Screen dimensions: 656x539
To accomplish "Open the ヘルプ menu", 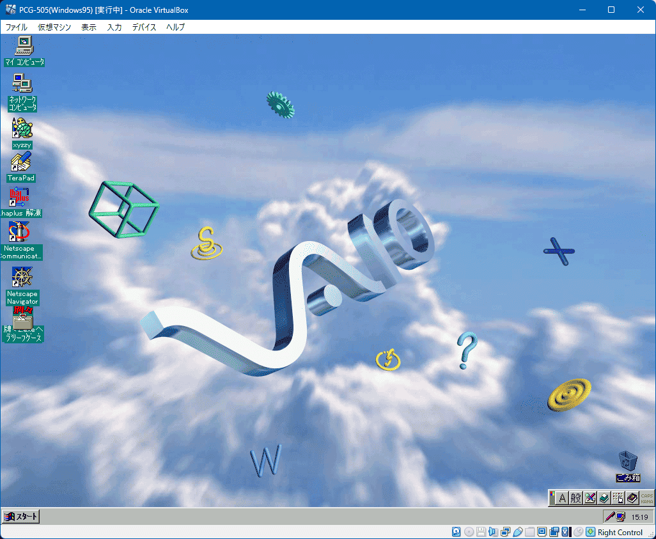I will point(175,27).
